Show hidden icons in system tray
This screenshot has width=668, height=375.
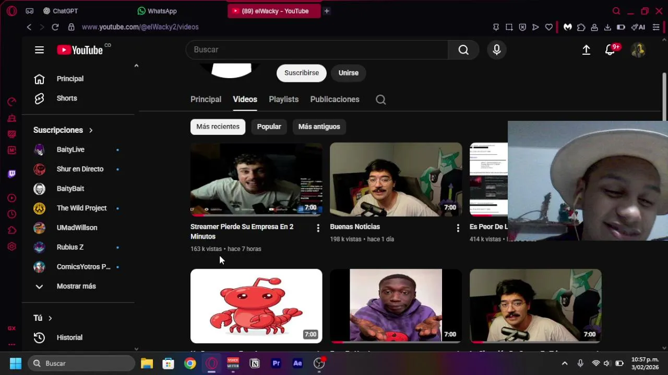(x=564, y=363)
